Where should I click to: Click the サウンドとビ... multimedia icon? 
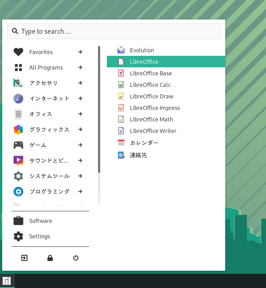click(x=18, y=161)
